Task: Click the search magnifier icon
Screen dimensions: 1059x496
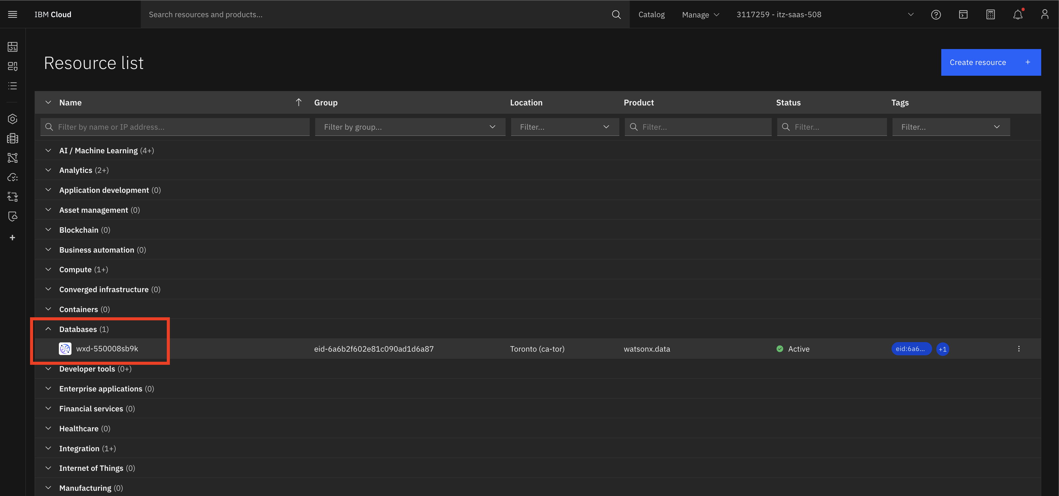Action: (616, 14)
